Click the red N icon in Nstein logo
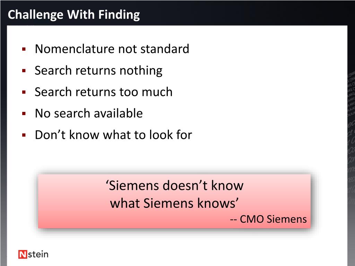The width and height of the screenshot is (355, 266). coord(23,255)
